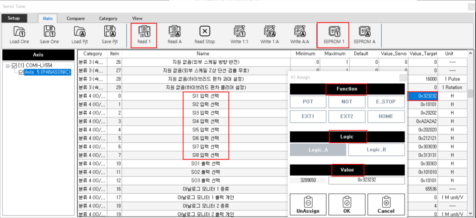Collapse the COMI-LX554 tree node
This screenshot has height=218, width=476.
8,65
